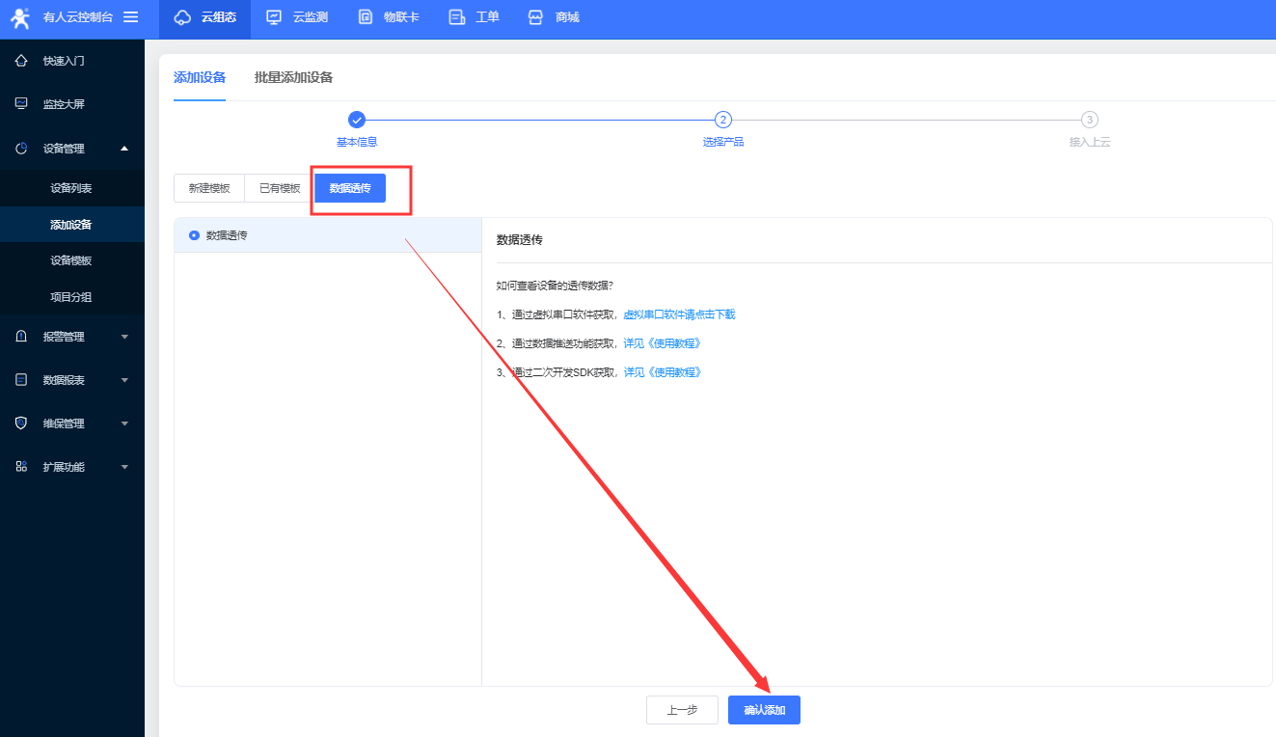Select the 数据透传 radio button
The height and width of the screenshot is (737, 1276).
pyautogui.click(x=195, y=235)
